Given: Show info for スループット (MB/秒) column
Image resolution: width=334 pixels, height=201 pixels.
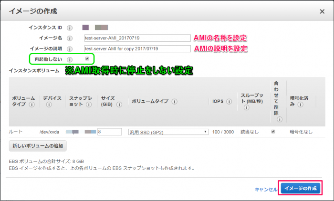Looking at the screenshot, I should 247,108.
